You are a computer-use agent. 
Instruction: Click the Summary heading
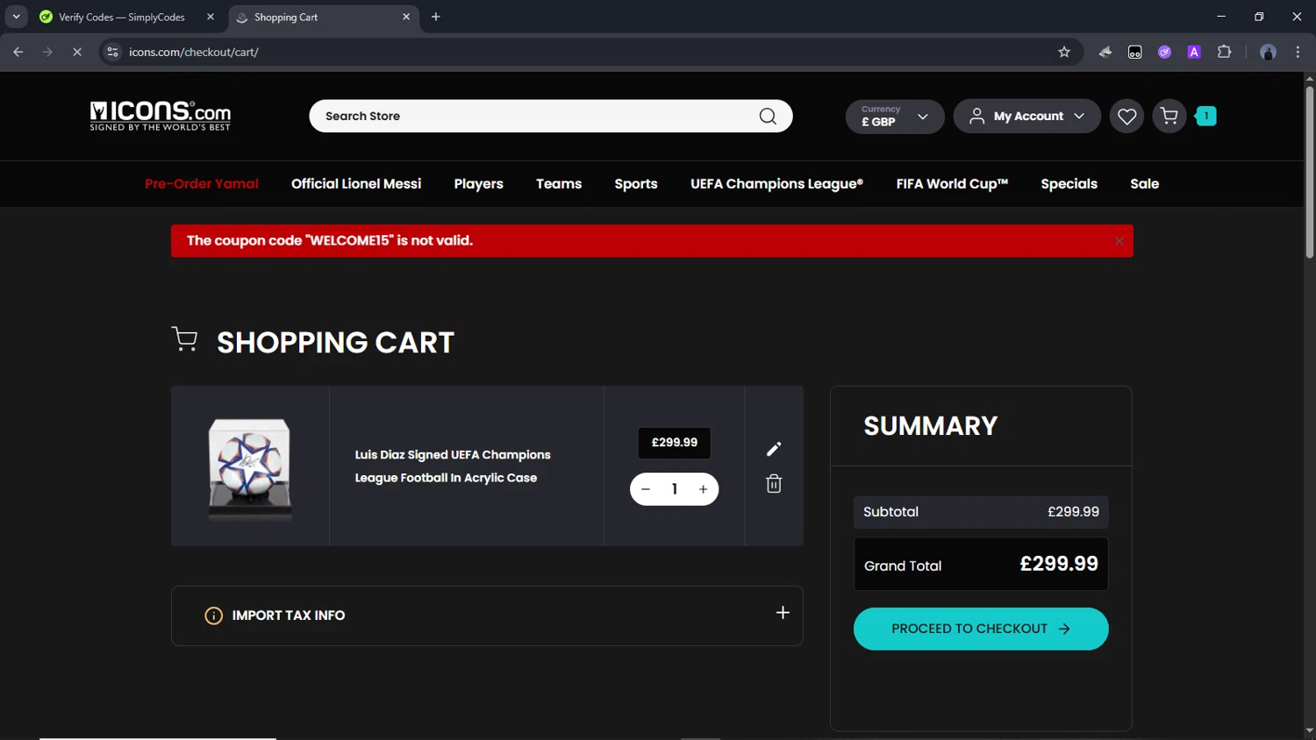click(930, 426)
